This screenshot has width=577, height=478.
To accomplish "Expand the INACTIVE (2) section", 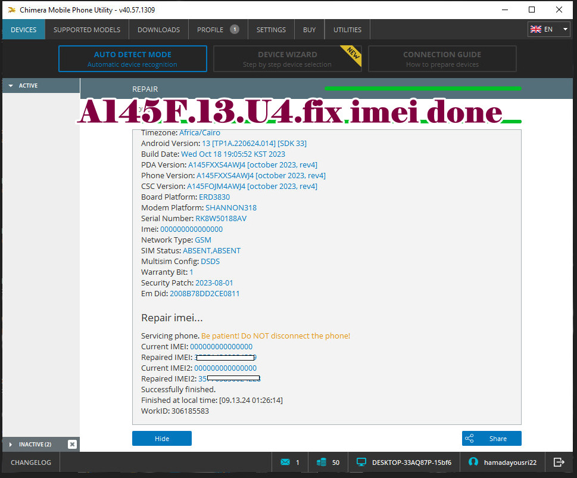I will pos(11,445).
